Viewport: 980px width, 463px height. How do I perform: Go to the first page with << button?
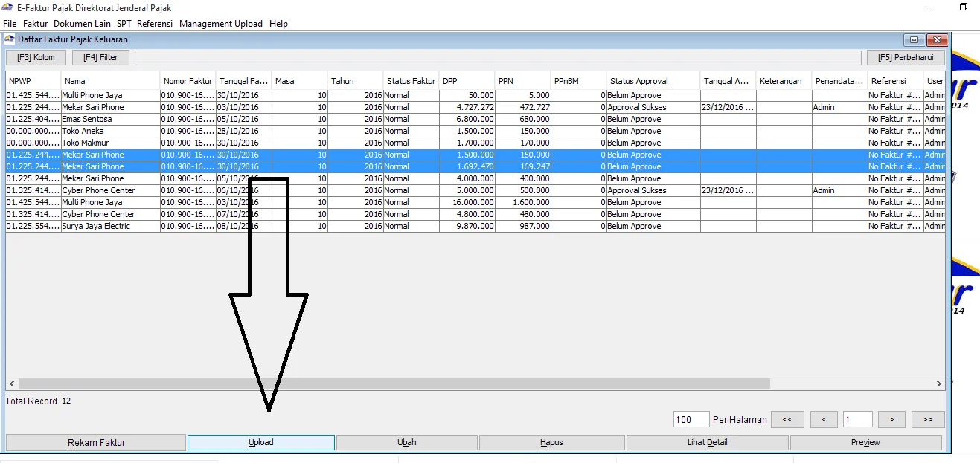click(787, 419)
